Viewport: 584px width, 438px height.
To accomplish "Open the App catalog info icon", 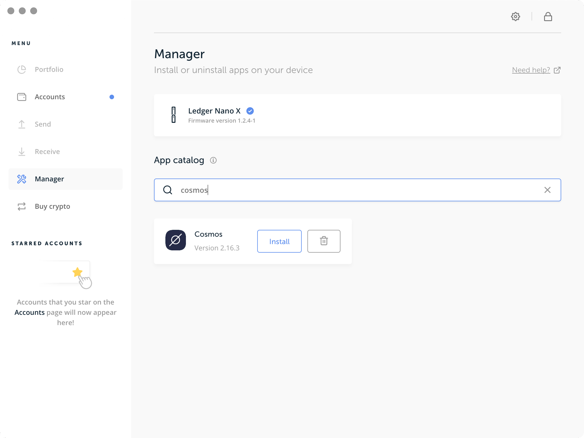I will tap(213, 160).
